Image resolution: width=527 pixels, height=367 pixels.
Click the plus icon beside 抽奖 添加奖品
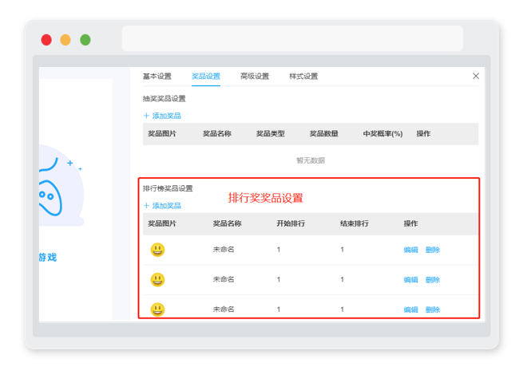pyautogui.click(x=146, y=116)
